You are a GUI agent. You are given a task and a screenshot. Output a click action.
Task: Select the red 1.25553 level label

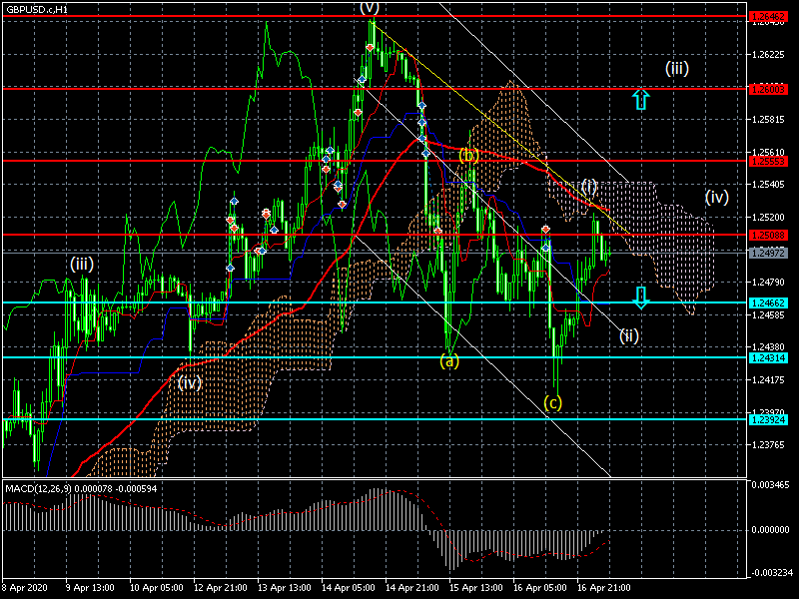[768, 162]
